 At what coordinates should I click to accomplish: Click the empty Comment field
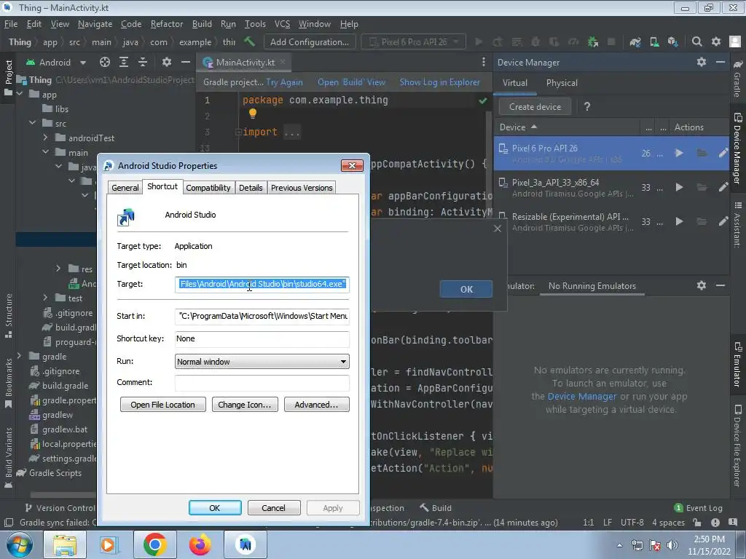click(262, 383)
